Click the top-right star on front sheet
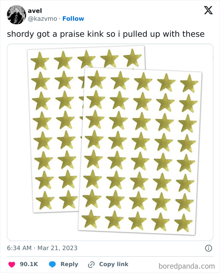The image size is (220, 273). [189, 83]
